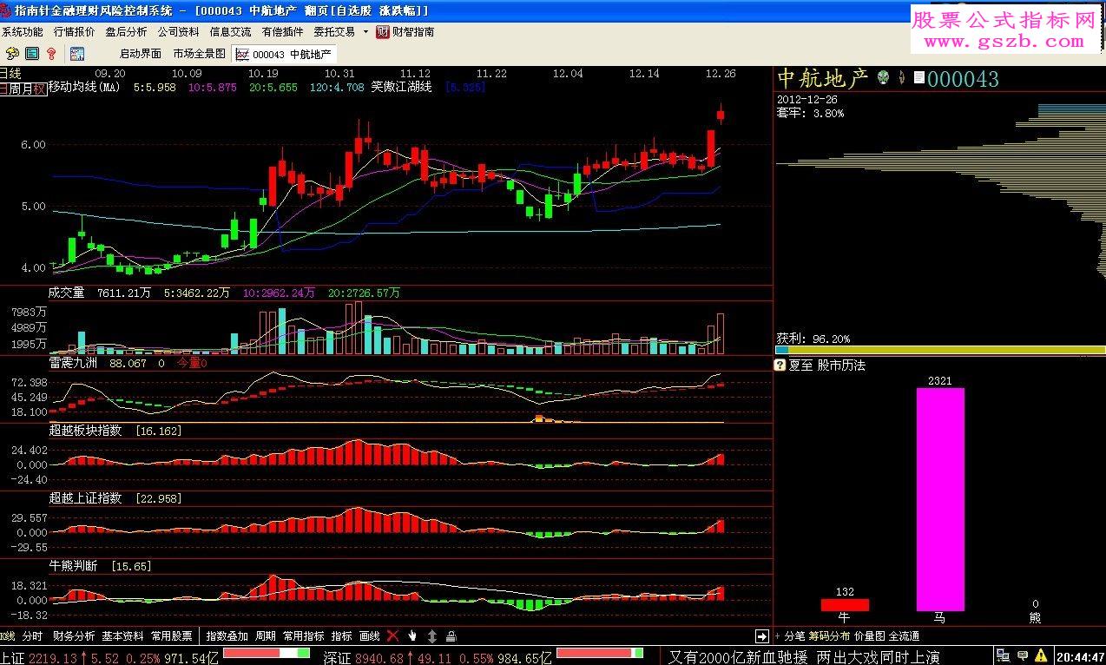Open the 基本资料 view

coord(122,636)
